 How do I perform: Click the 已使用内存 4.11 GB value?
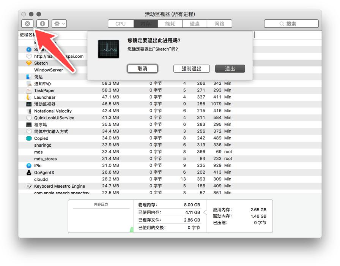tap(192, 212)
